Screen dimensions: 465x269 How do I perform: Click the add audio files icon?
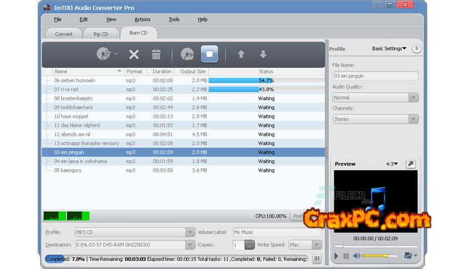click(103, 54)
